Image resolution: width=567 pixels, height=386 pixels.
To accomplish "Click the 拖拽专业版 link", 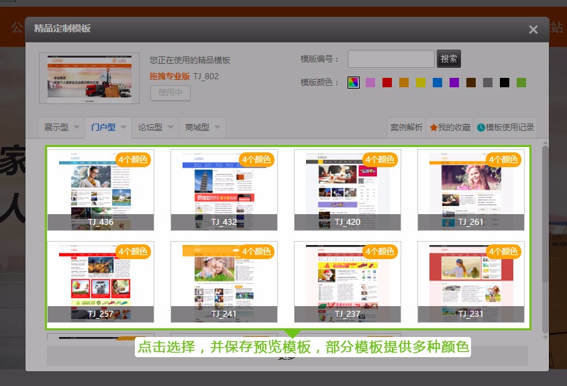I will coord(169,77).
